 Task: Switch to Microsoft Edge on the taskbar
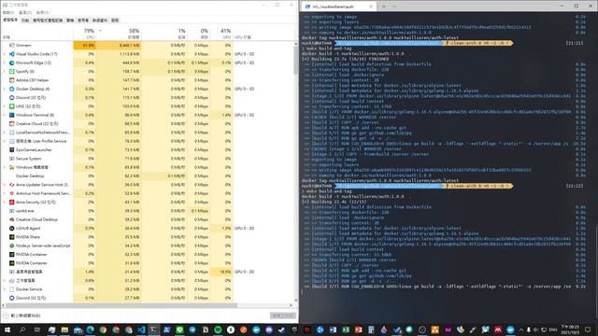point(91,329)
